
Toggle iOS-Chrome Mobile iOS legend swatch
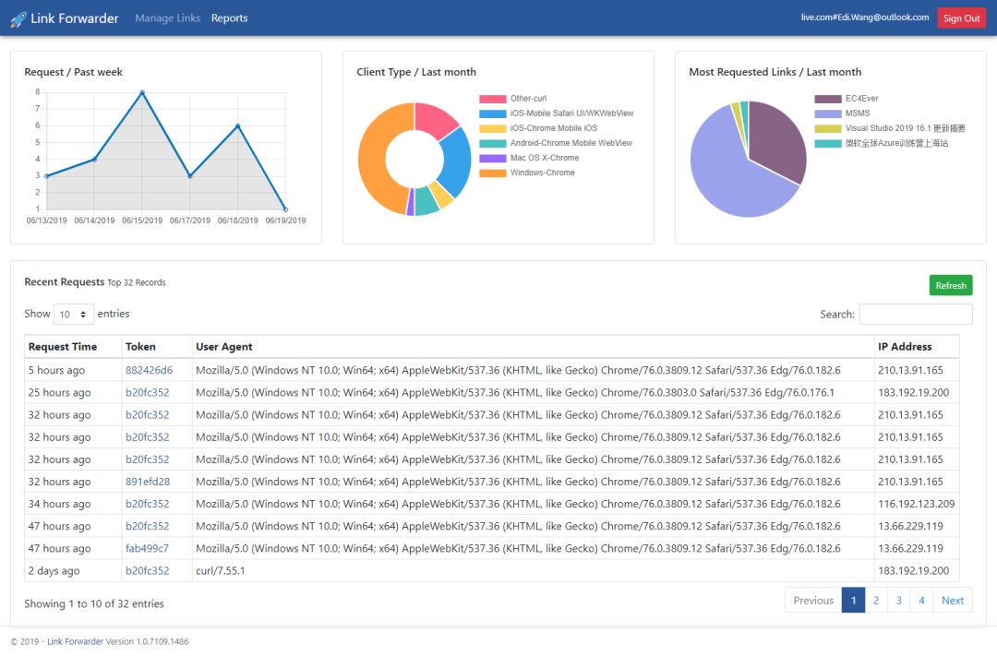[492, 127]
